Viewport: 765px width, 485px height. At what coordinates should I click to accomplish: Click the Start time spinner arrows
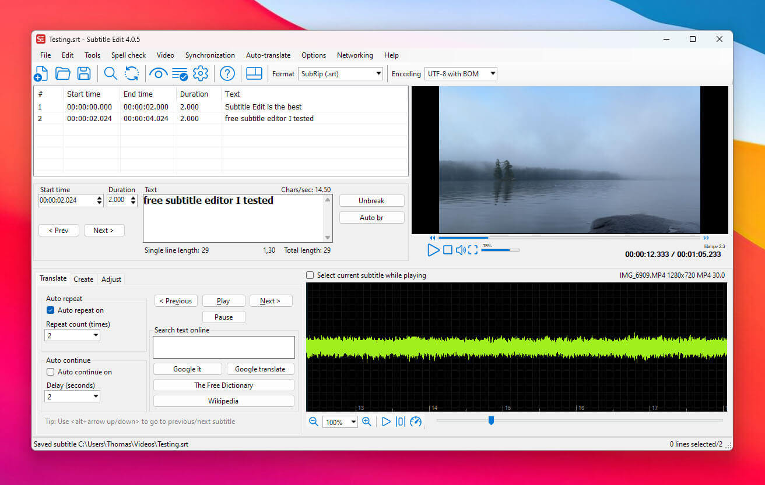(x=99, y=200)
